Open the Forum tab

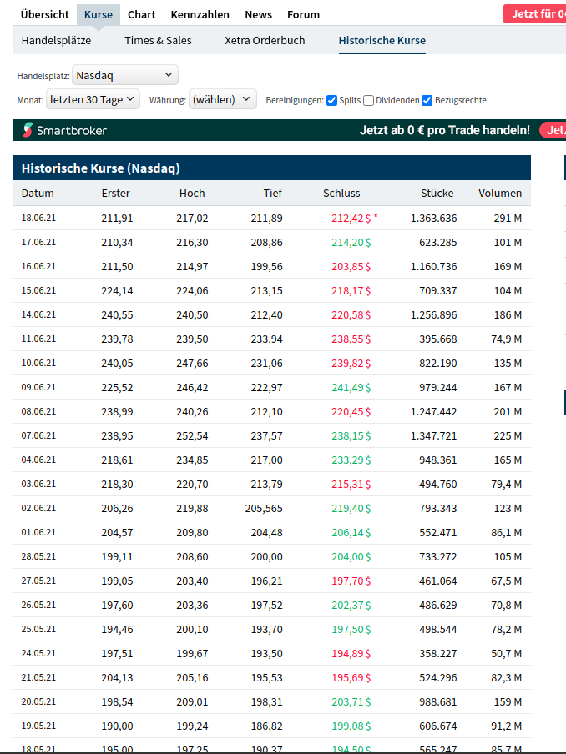point(303,15)
